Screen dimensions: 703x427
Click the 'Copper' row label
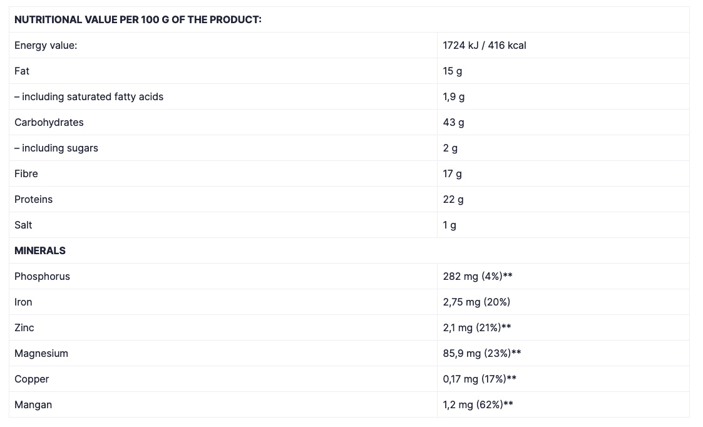(31, 379)
